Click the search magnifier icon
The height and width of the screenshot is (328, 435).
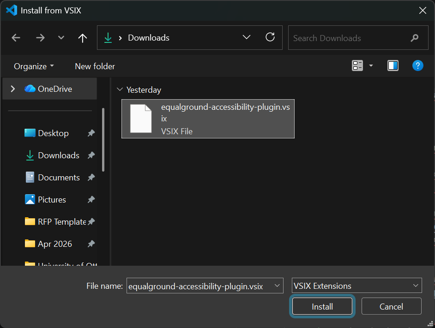pyautogui.click(x=415, y=38)
